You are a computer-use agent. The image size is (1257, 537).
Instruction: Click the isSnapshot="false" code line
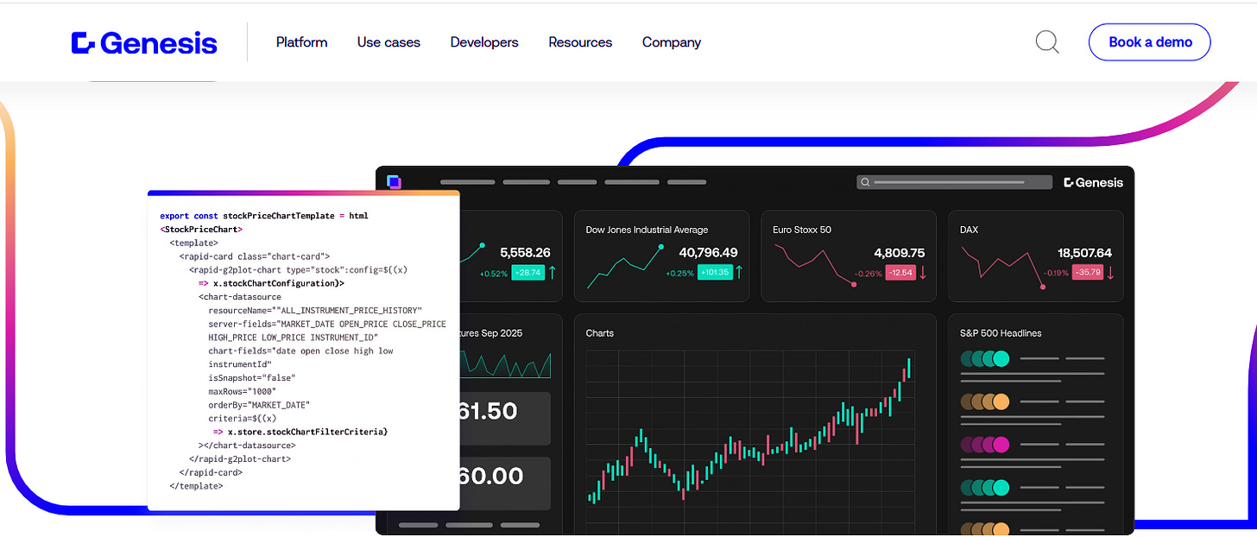click(251, 378)
